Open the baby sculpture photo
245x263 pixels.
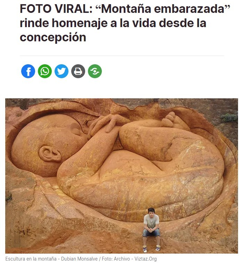click(x=122, y=176)
